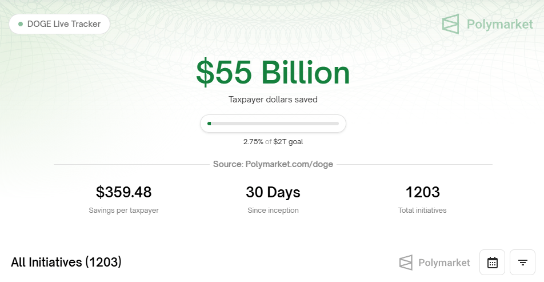This screenshot has height=282, width=544.
Task: Click the Polymarket.com/doge source text
Action: (x=289, y=164)
